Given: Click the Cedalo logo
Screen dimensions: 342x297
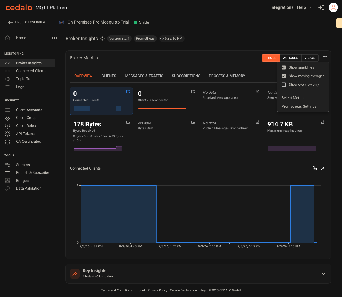Looking at the screenshot, I should coord(19,7).
